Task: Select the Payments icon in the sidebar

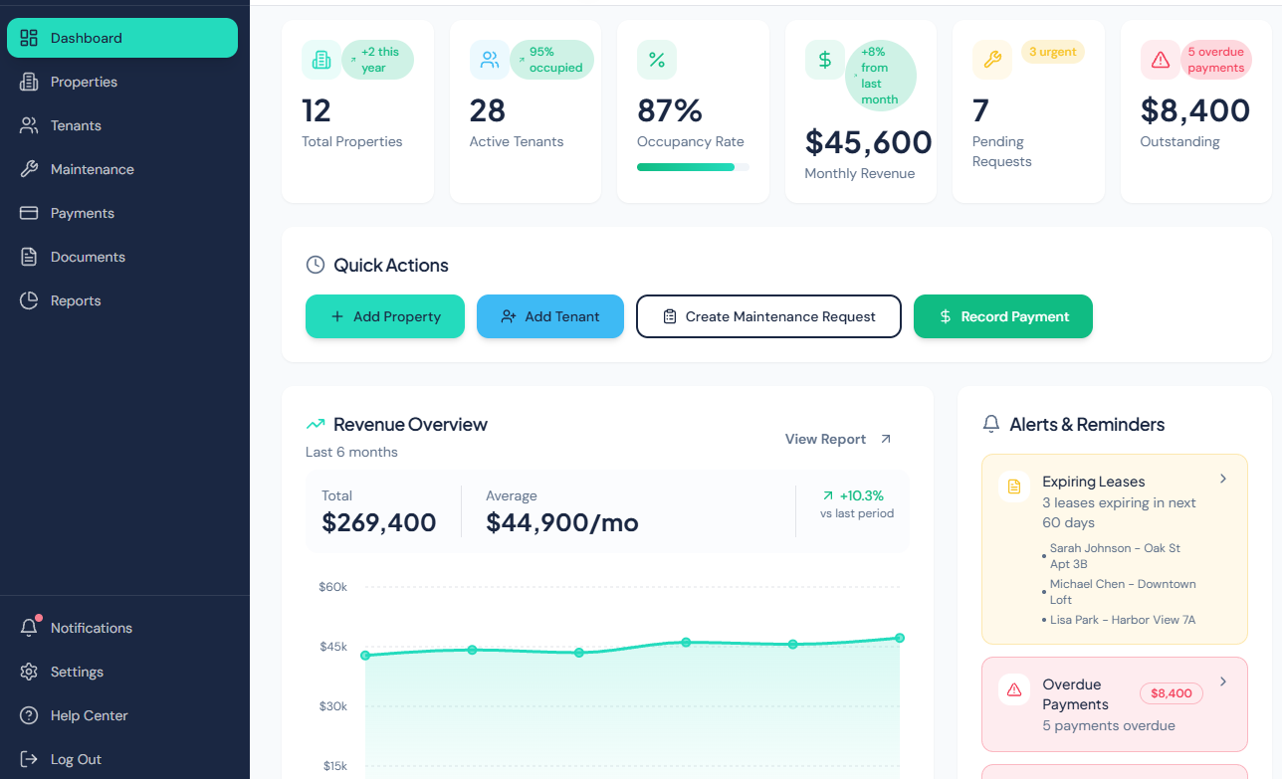Action: tap(31, 213)
